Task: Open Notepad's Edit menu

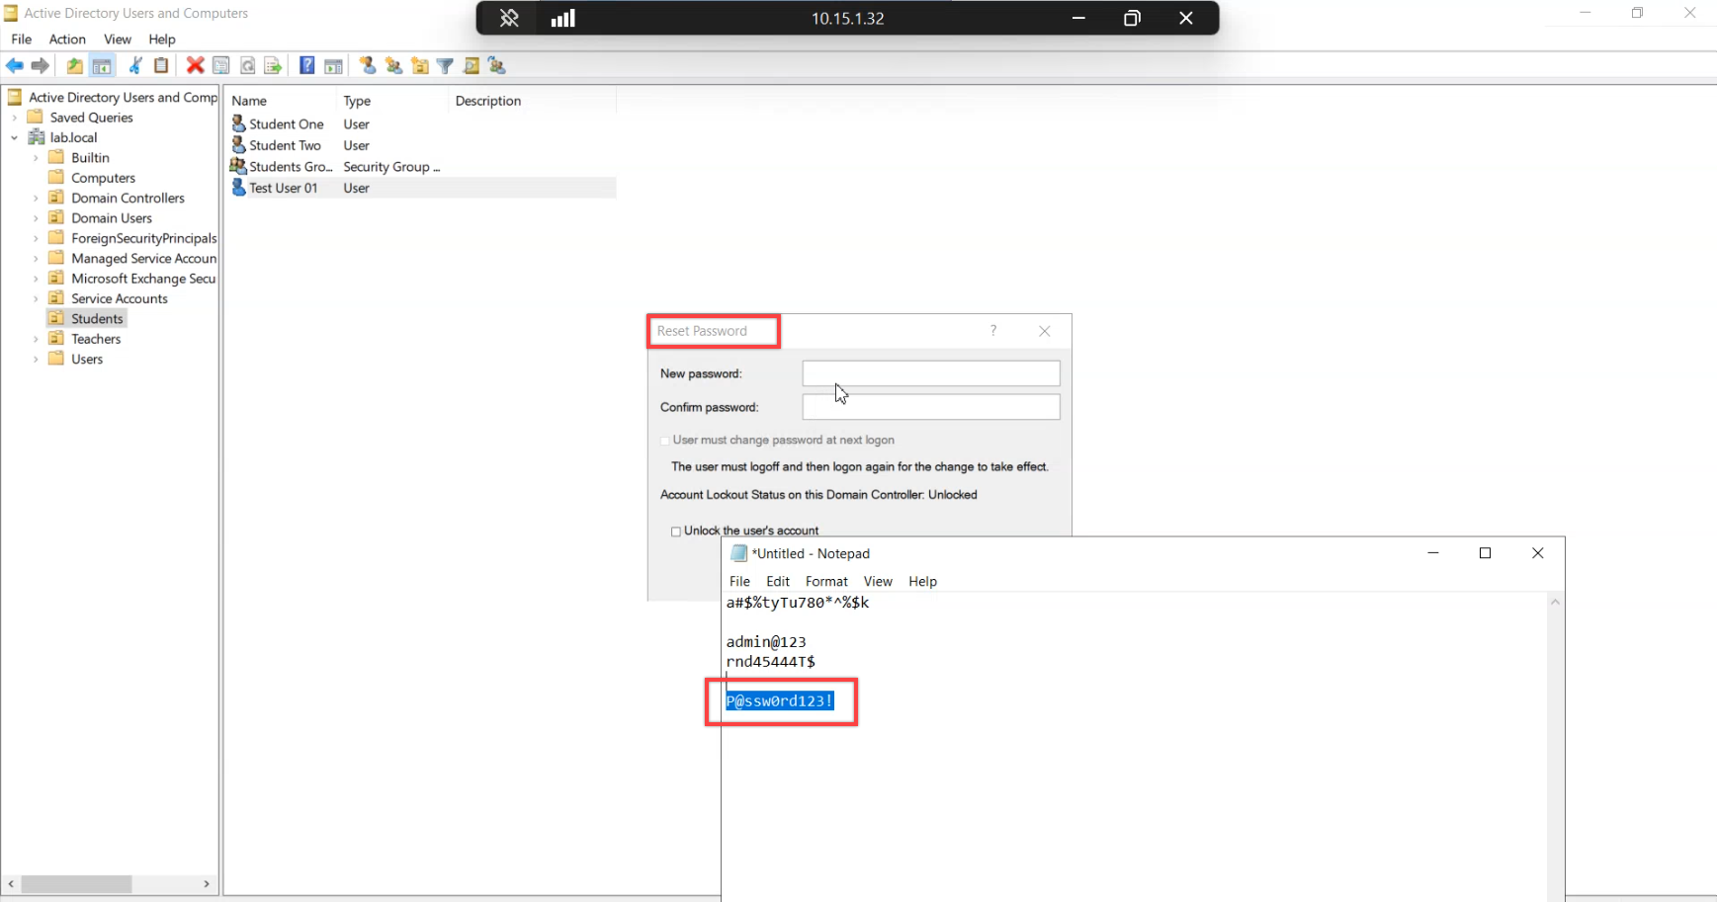Action: 778,581
